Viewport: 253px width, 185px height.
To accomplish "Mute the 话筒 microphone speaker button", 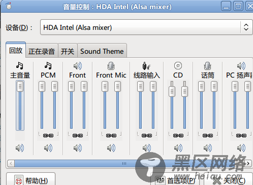I will [x=208, y=148].
